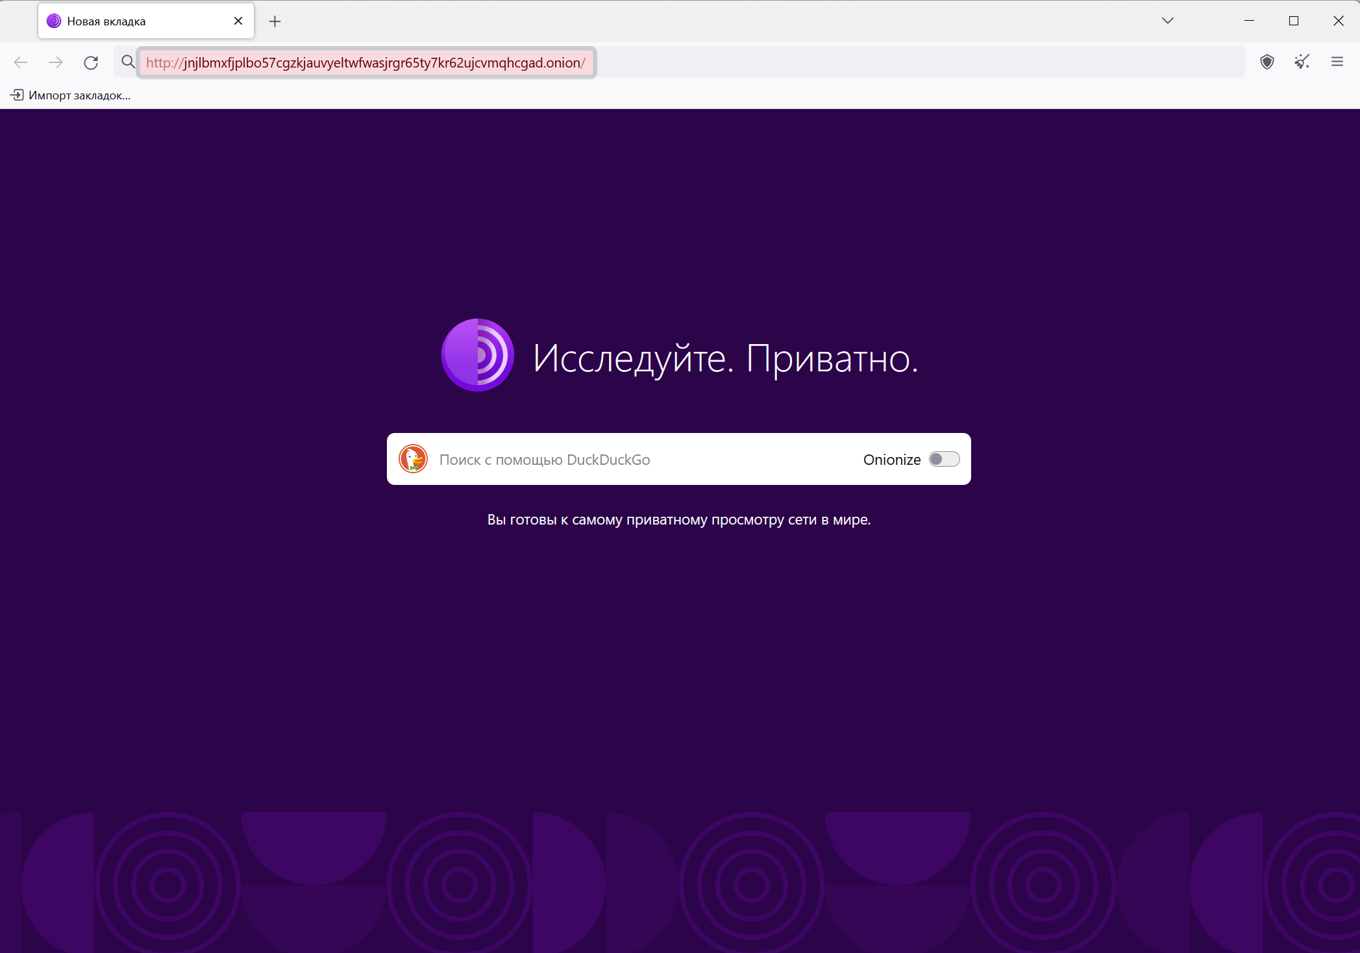This screenshot has height=953, width=1360.
Task: Click the New Identity broom icon
Action: [1302, 62]
